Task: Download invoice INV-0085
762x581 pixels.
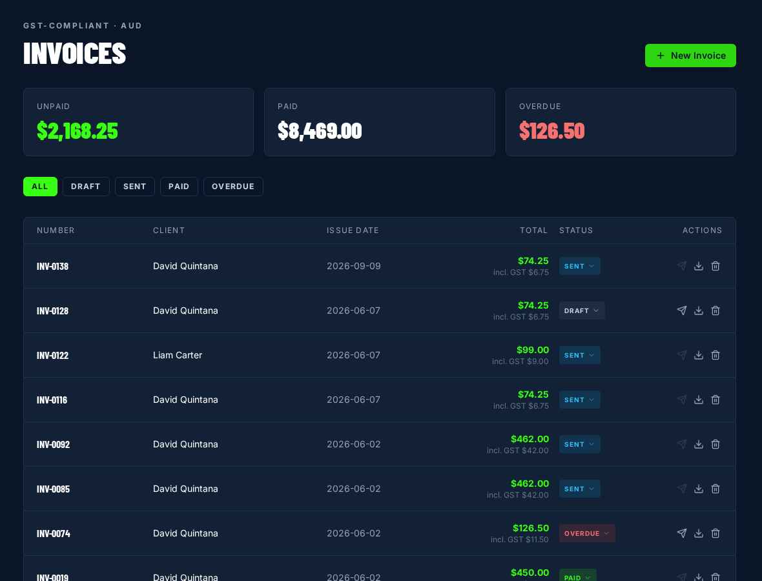Action: (698, 489)
